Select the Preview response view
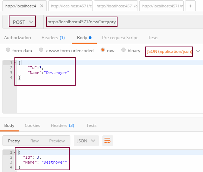 pos(57,141)
